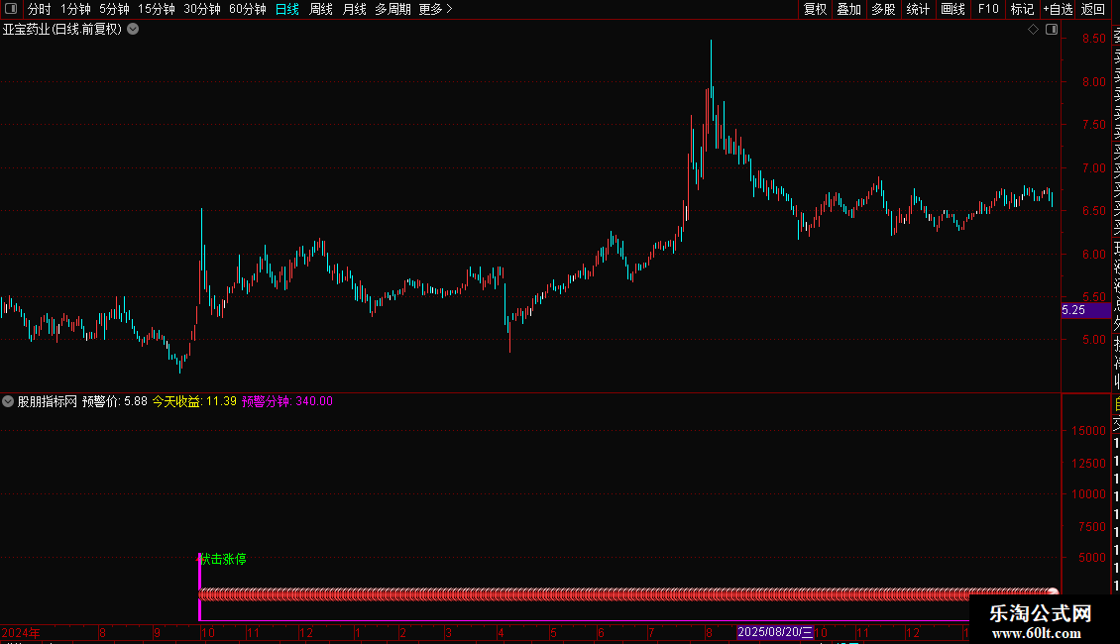Add stock with +自选
Screen dimensions: 1120x644
coord(1058,9)
